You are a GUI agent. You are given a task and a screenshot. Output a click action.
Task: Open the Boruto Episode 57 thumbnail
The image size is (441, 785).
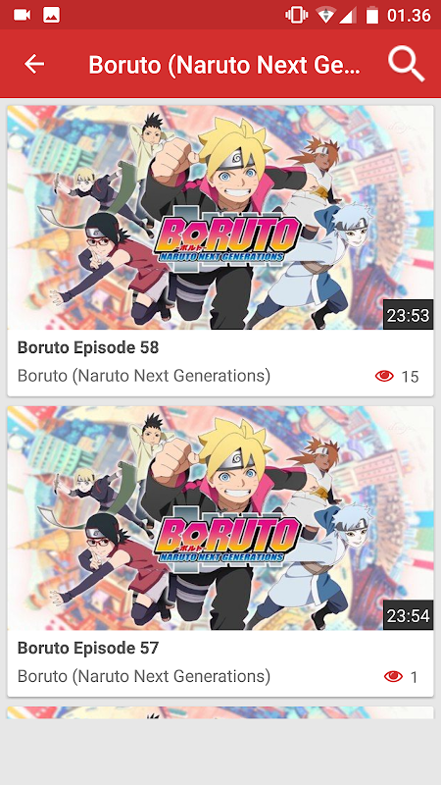click(220, 518)
